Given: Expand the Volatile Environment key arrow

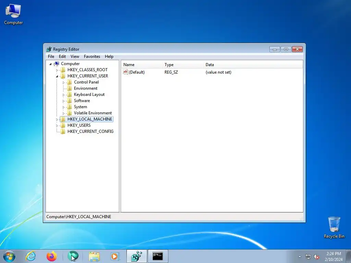Looking at the screenshot, I should [63, 113].
